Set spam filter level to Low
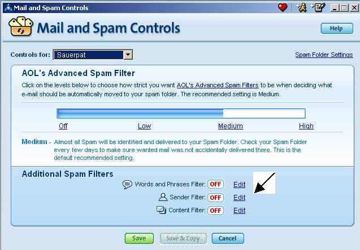This screenshot has height=250, width=360. [145, 126]
